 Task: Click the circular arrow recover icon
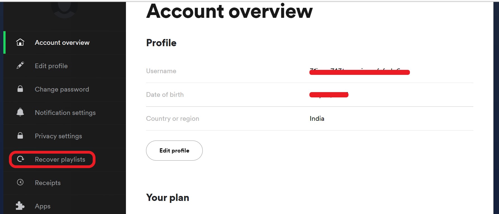(20, 159)
